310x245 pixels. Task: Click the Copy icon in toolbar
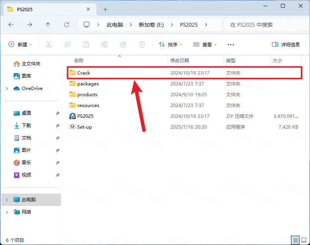(x=68, y=44)
